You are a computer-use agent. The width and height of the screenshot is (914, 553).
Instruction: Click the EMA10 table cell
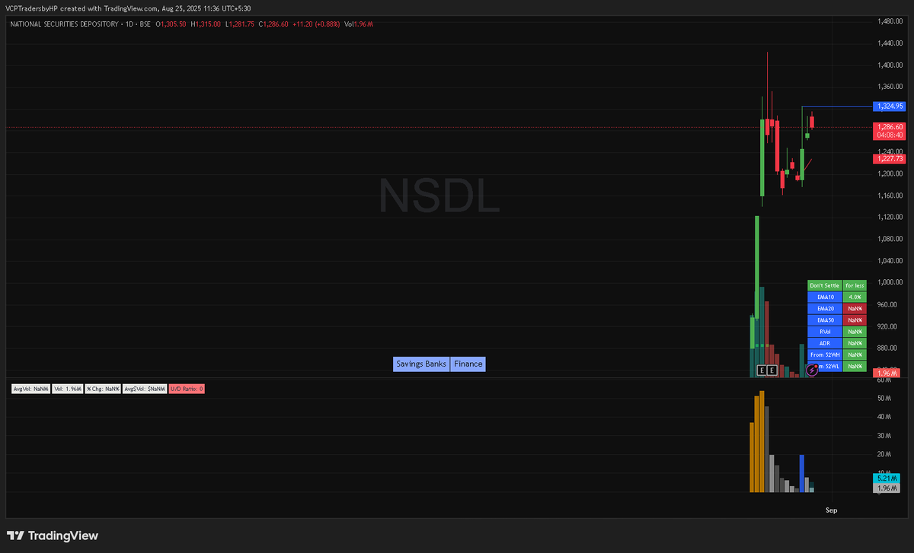(824, 297)
